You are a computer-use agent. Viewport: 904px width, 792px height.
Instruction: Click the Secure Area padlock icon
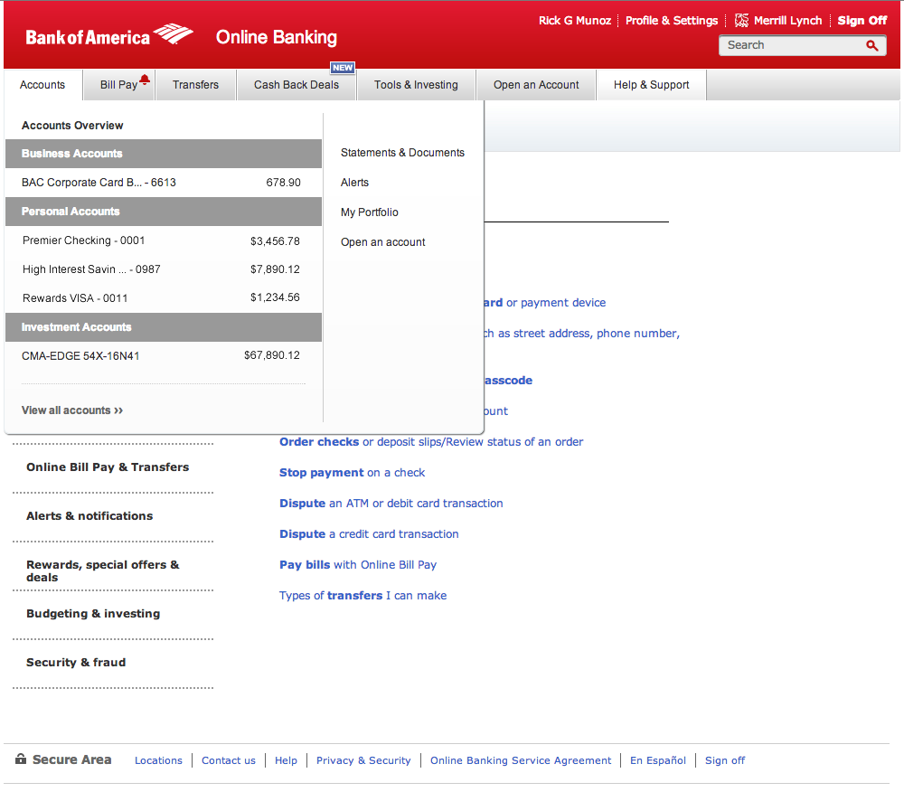click(21, 759)
